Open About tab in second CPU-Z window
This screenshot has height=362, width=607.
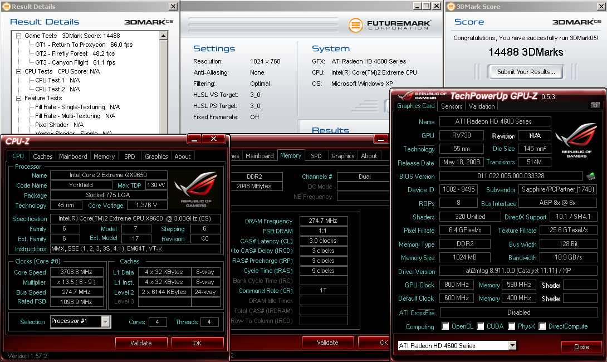click(x=369, y=155)
